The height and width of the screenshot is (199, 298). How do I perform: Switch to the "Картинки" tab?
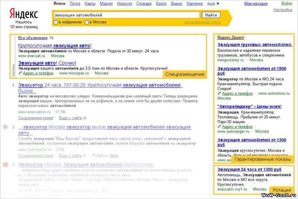195,4
